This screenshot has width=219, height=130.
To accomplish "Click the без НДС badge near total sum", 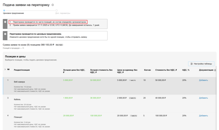I will click(x=59, y=44).
